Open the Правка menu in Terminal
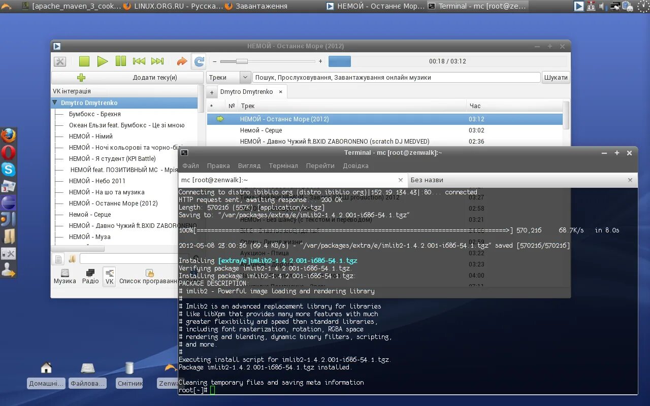The width and height of the screenshot is (650, 406). tap(218, 166)
